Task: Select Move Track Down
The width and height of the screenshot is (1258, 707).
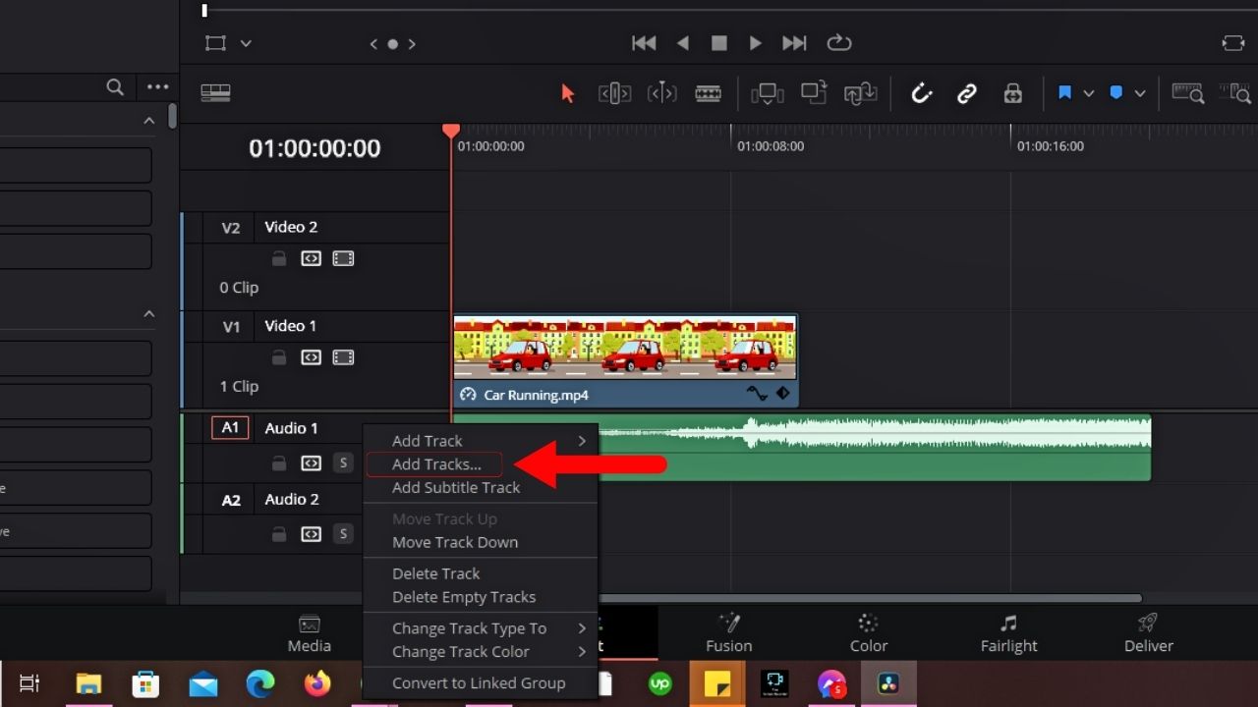Action: click(454, 542)
